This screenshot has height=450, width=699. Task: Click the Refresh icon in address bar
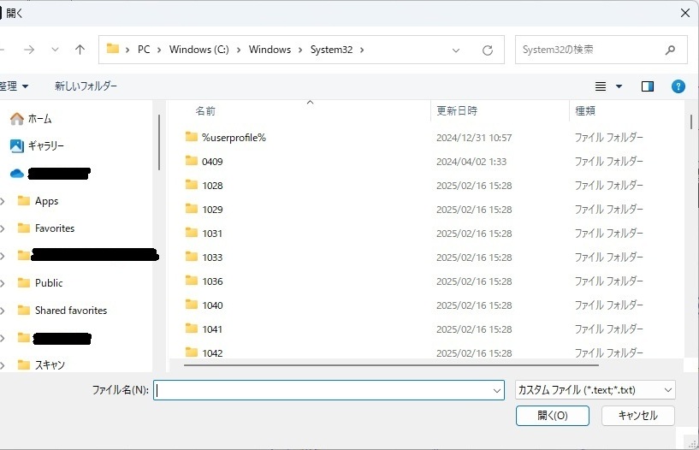[488, 50]
